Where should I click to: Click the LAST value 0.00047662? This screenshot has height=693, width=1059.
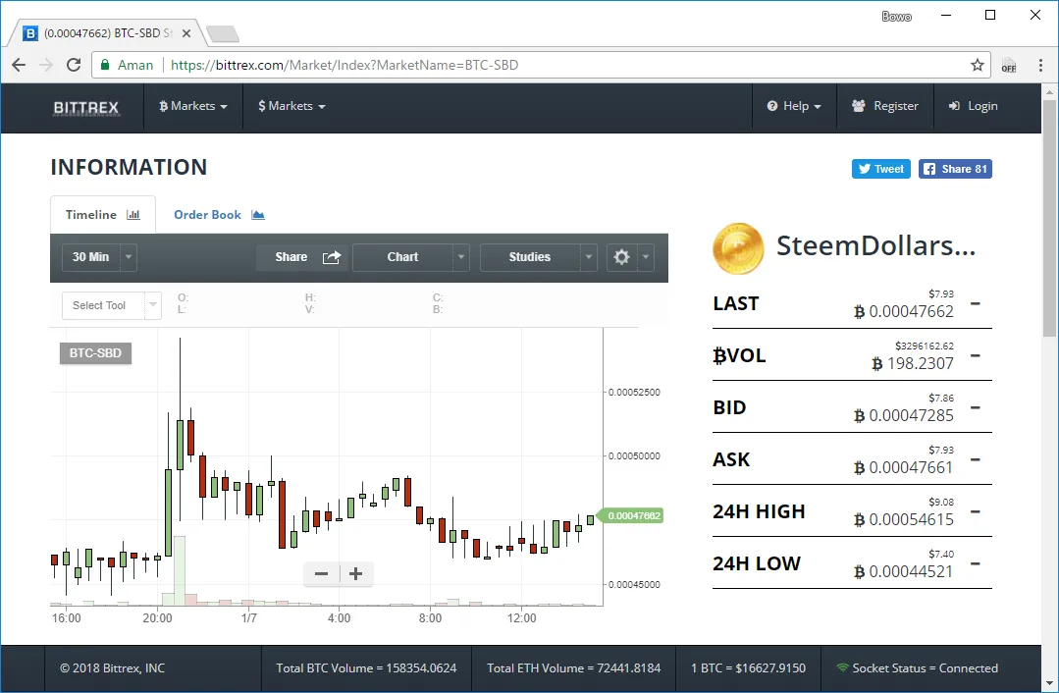tap(904, 311)
